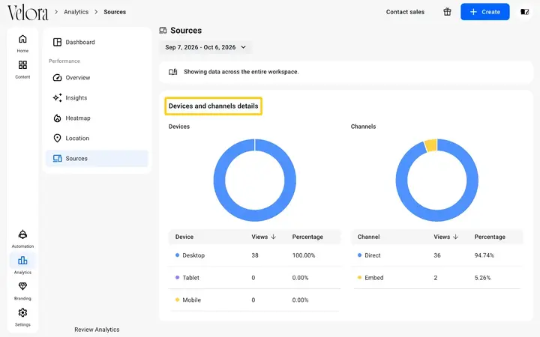Open Settings gear icon
The image size is (540, 337).
(22, 312)
